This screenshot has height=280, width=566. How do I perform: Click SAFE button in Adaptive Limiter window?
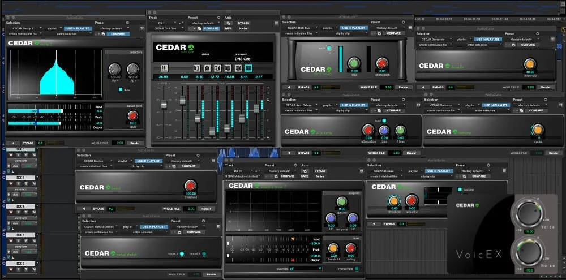tap(305, 176)
